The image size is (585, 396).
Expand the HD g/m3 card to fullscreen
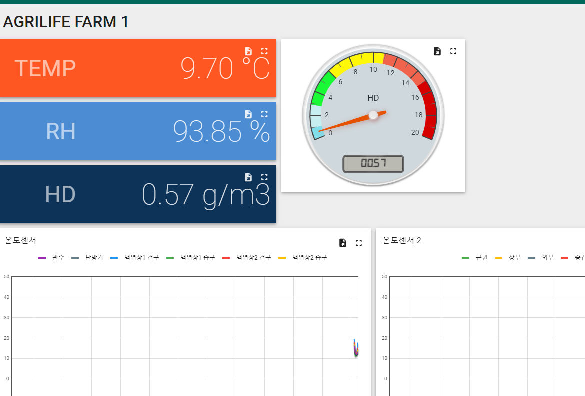[x=264, y=177]
